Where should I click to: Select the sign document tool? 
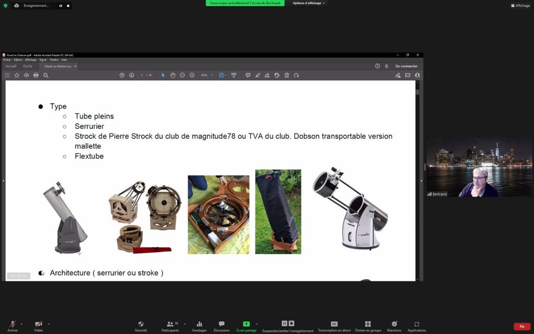pos(267,75)
